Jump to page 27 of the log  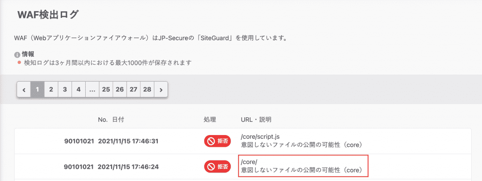(133, 90)
